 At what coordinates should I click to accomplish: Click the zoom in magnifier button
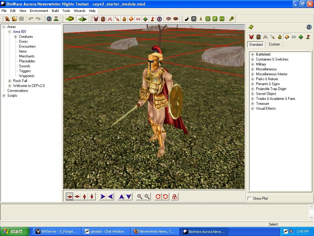(x=140, y=197)
